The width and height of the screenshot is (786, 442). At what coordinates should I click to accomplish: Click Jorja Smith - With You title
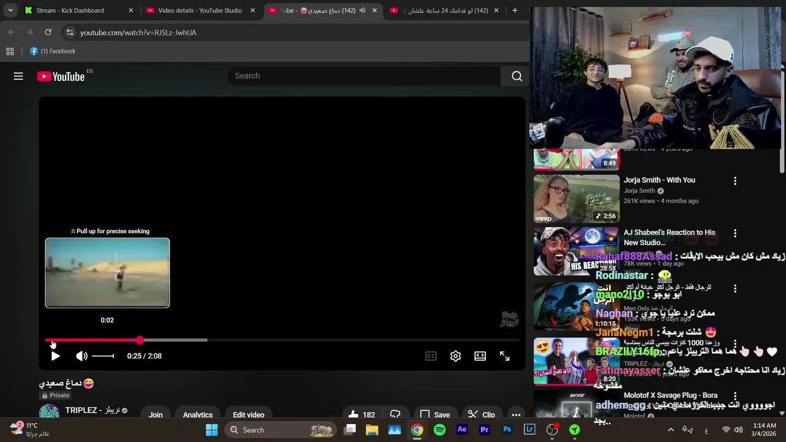[660, 180]
